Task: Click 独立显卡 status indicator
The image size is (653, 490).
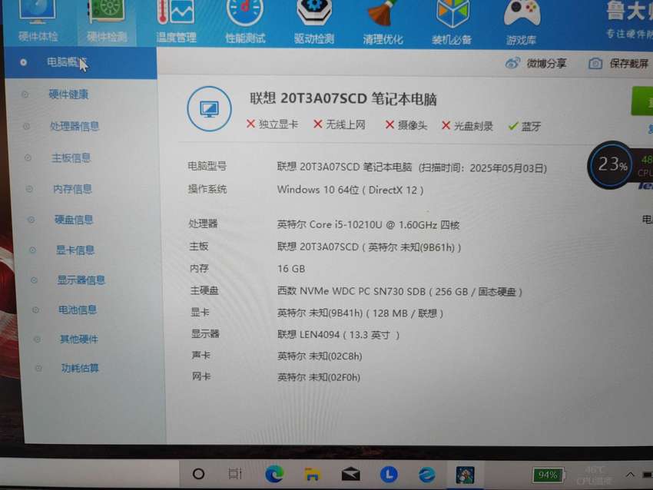Action: click(x=273, y=124)
